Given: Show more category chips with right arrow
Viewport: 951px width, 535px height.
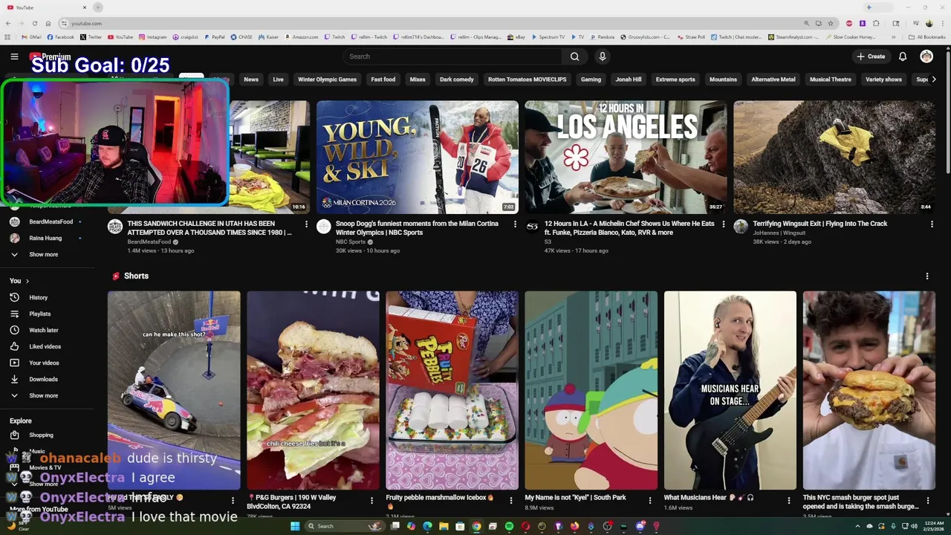Looking at the screenshot, I should pos(933,80).
